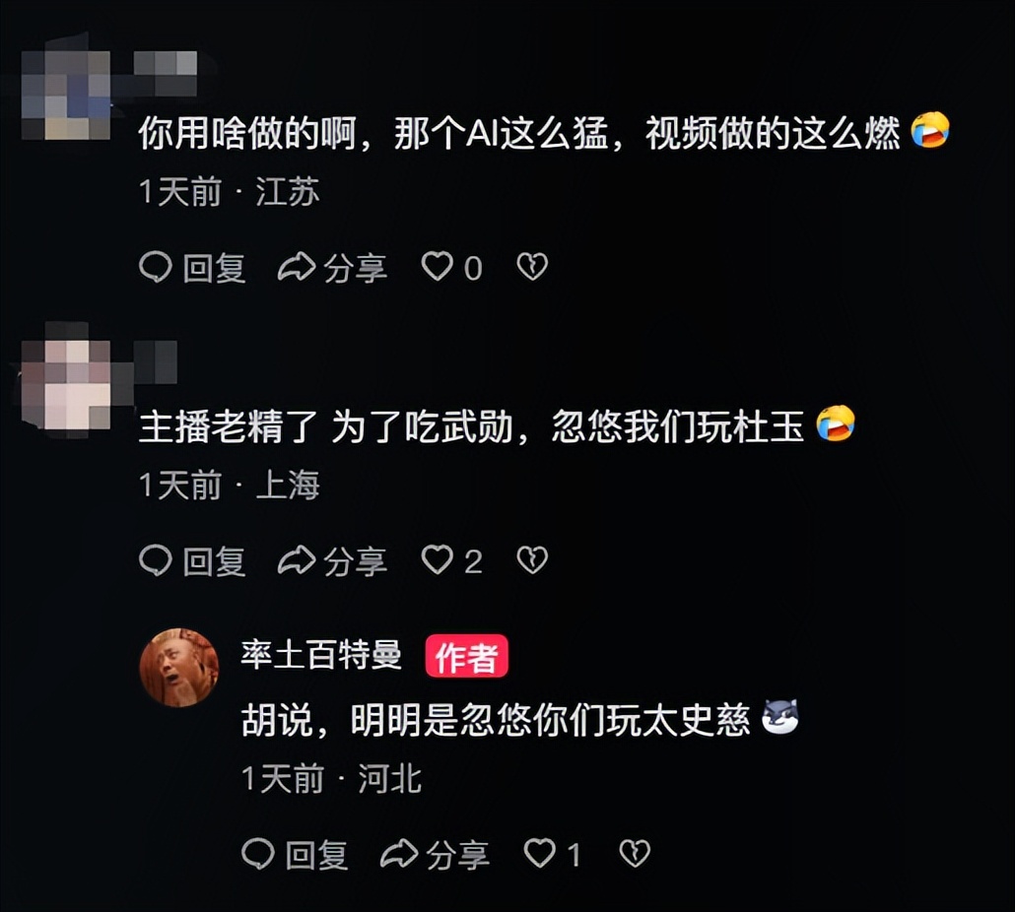Dislike the Jiangsu comment with broken heart
Image resolution: width=1015 pixels, height=912 pixels.
coord(532,267)
